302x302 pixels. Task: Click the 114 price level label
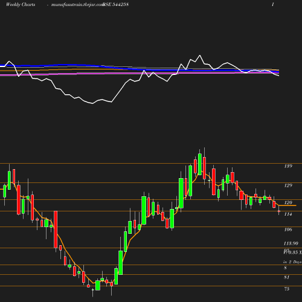[288, 214]
